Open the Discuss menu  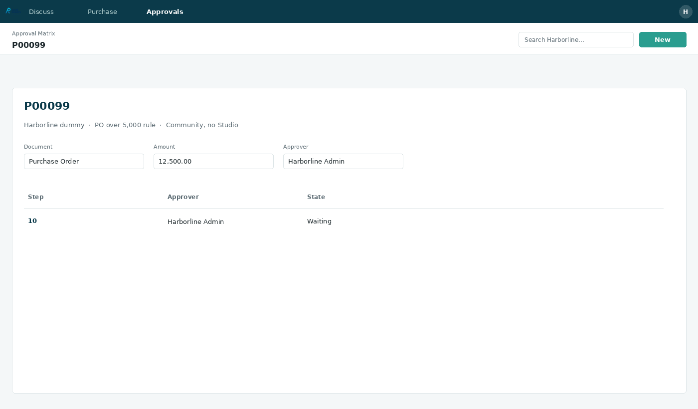click(41, 11)
